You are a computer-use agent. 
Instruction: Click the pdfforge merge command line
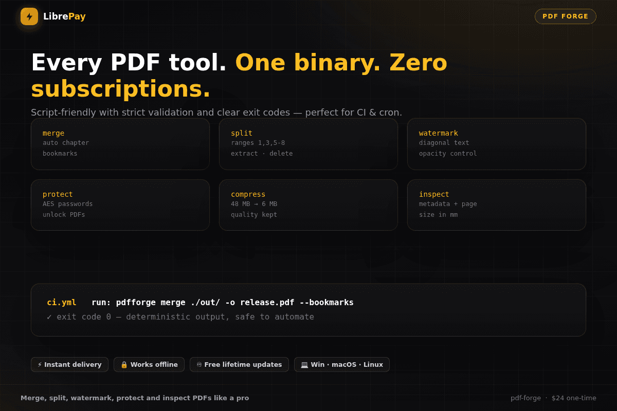coord(223,303)
